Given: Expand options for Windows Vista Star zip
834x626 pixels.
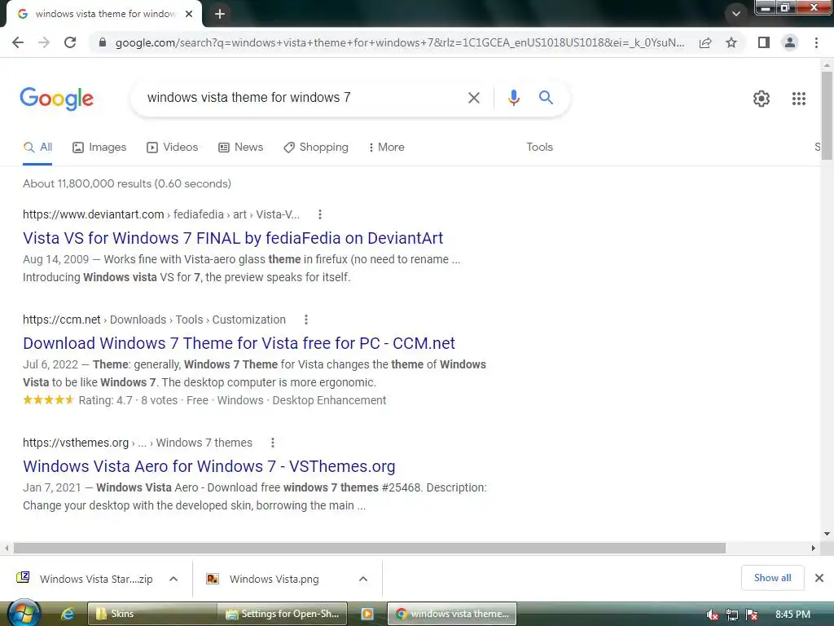Looking at the screenshot, I should tap(173, 579).
